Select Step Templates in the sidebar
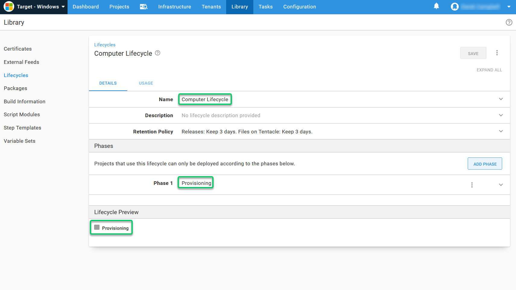This screenshot has width=516, height=290. (22, 128)
